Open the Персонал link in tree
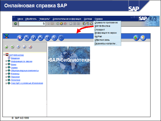The height and width of the screenshot is (121, 161). click(x=15, y=77)
